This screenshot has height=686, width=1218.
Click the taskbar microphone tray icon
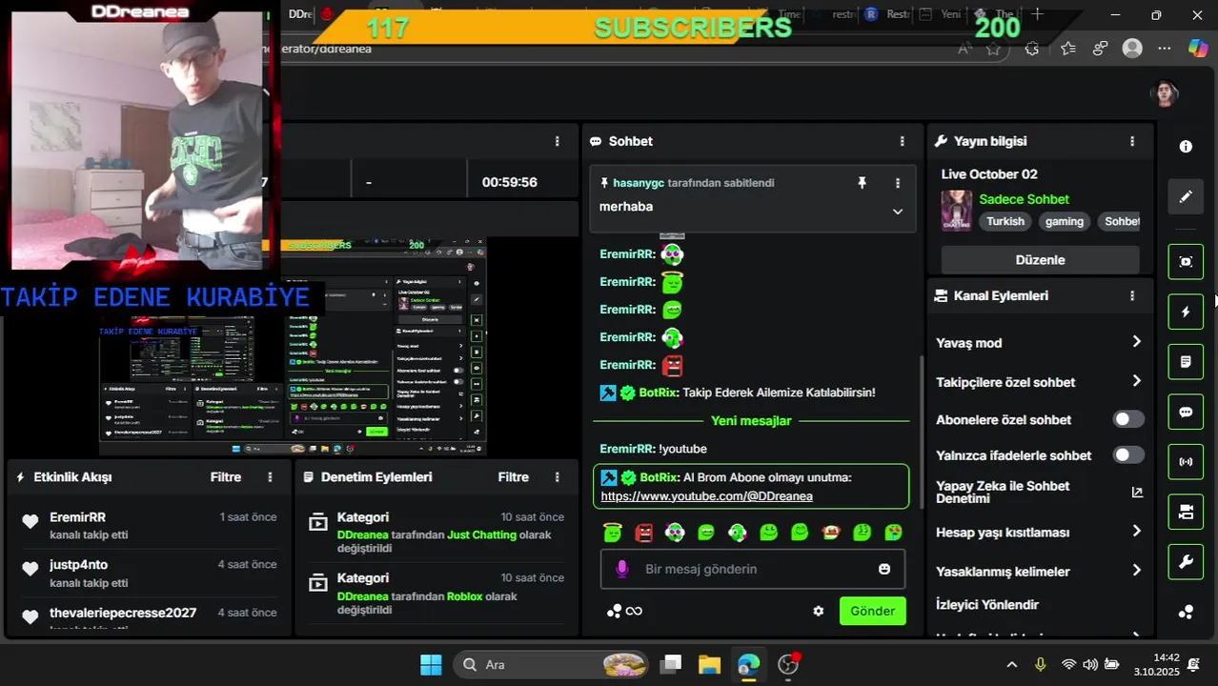[x=1041, y=664]
